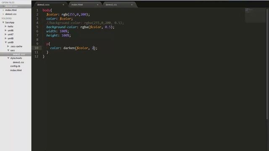Close demo1.css from the Open Files list
Screen dimensions: 269x151
3,14
